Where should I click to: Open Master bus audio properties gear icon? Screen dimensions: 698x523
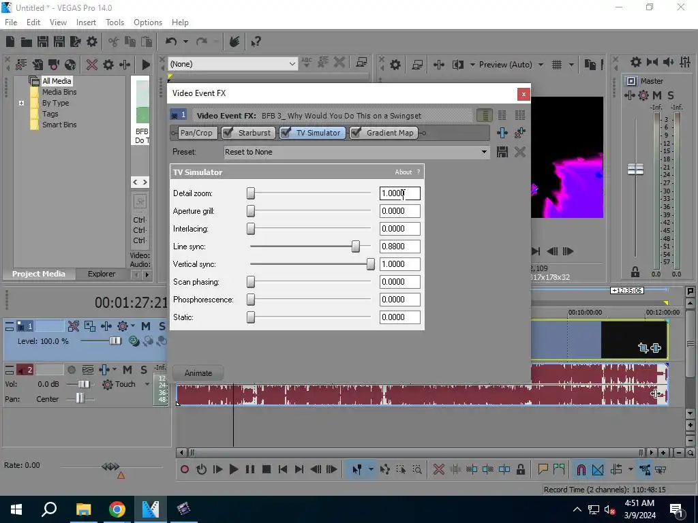point(636,62)
